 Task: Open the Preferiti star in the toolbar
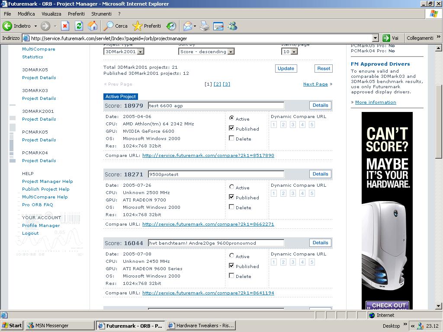(x=147, y=26)
